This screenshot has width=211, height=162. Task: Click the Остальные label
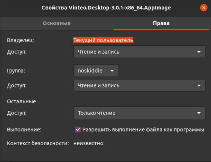tap(21, 101)
